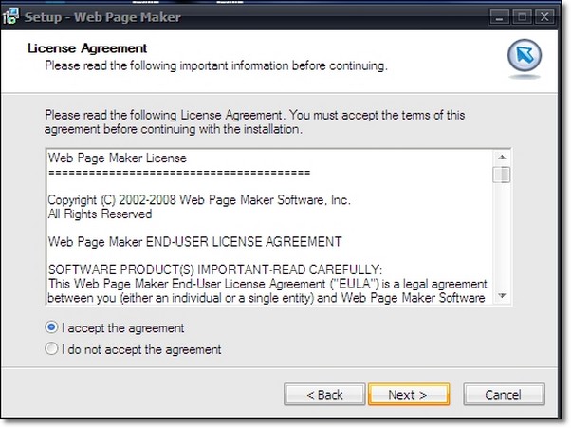Image resolution: width=571 pixels, height=428 pixels.
Task: Cancel the installation
Action: click(504, 394)
